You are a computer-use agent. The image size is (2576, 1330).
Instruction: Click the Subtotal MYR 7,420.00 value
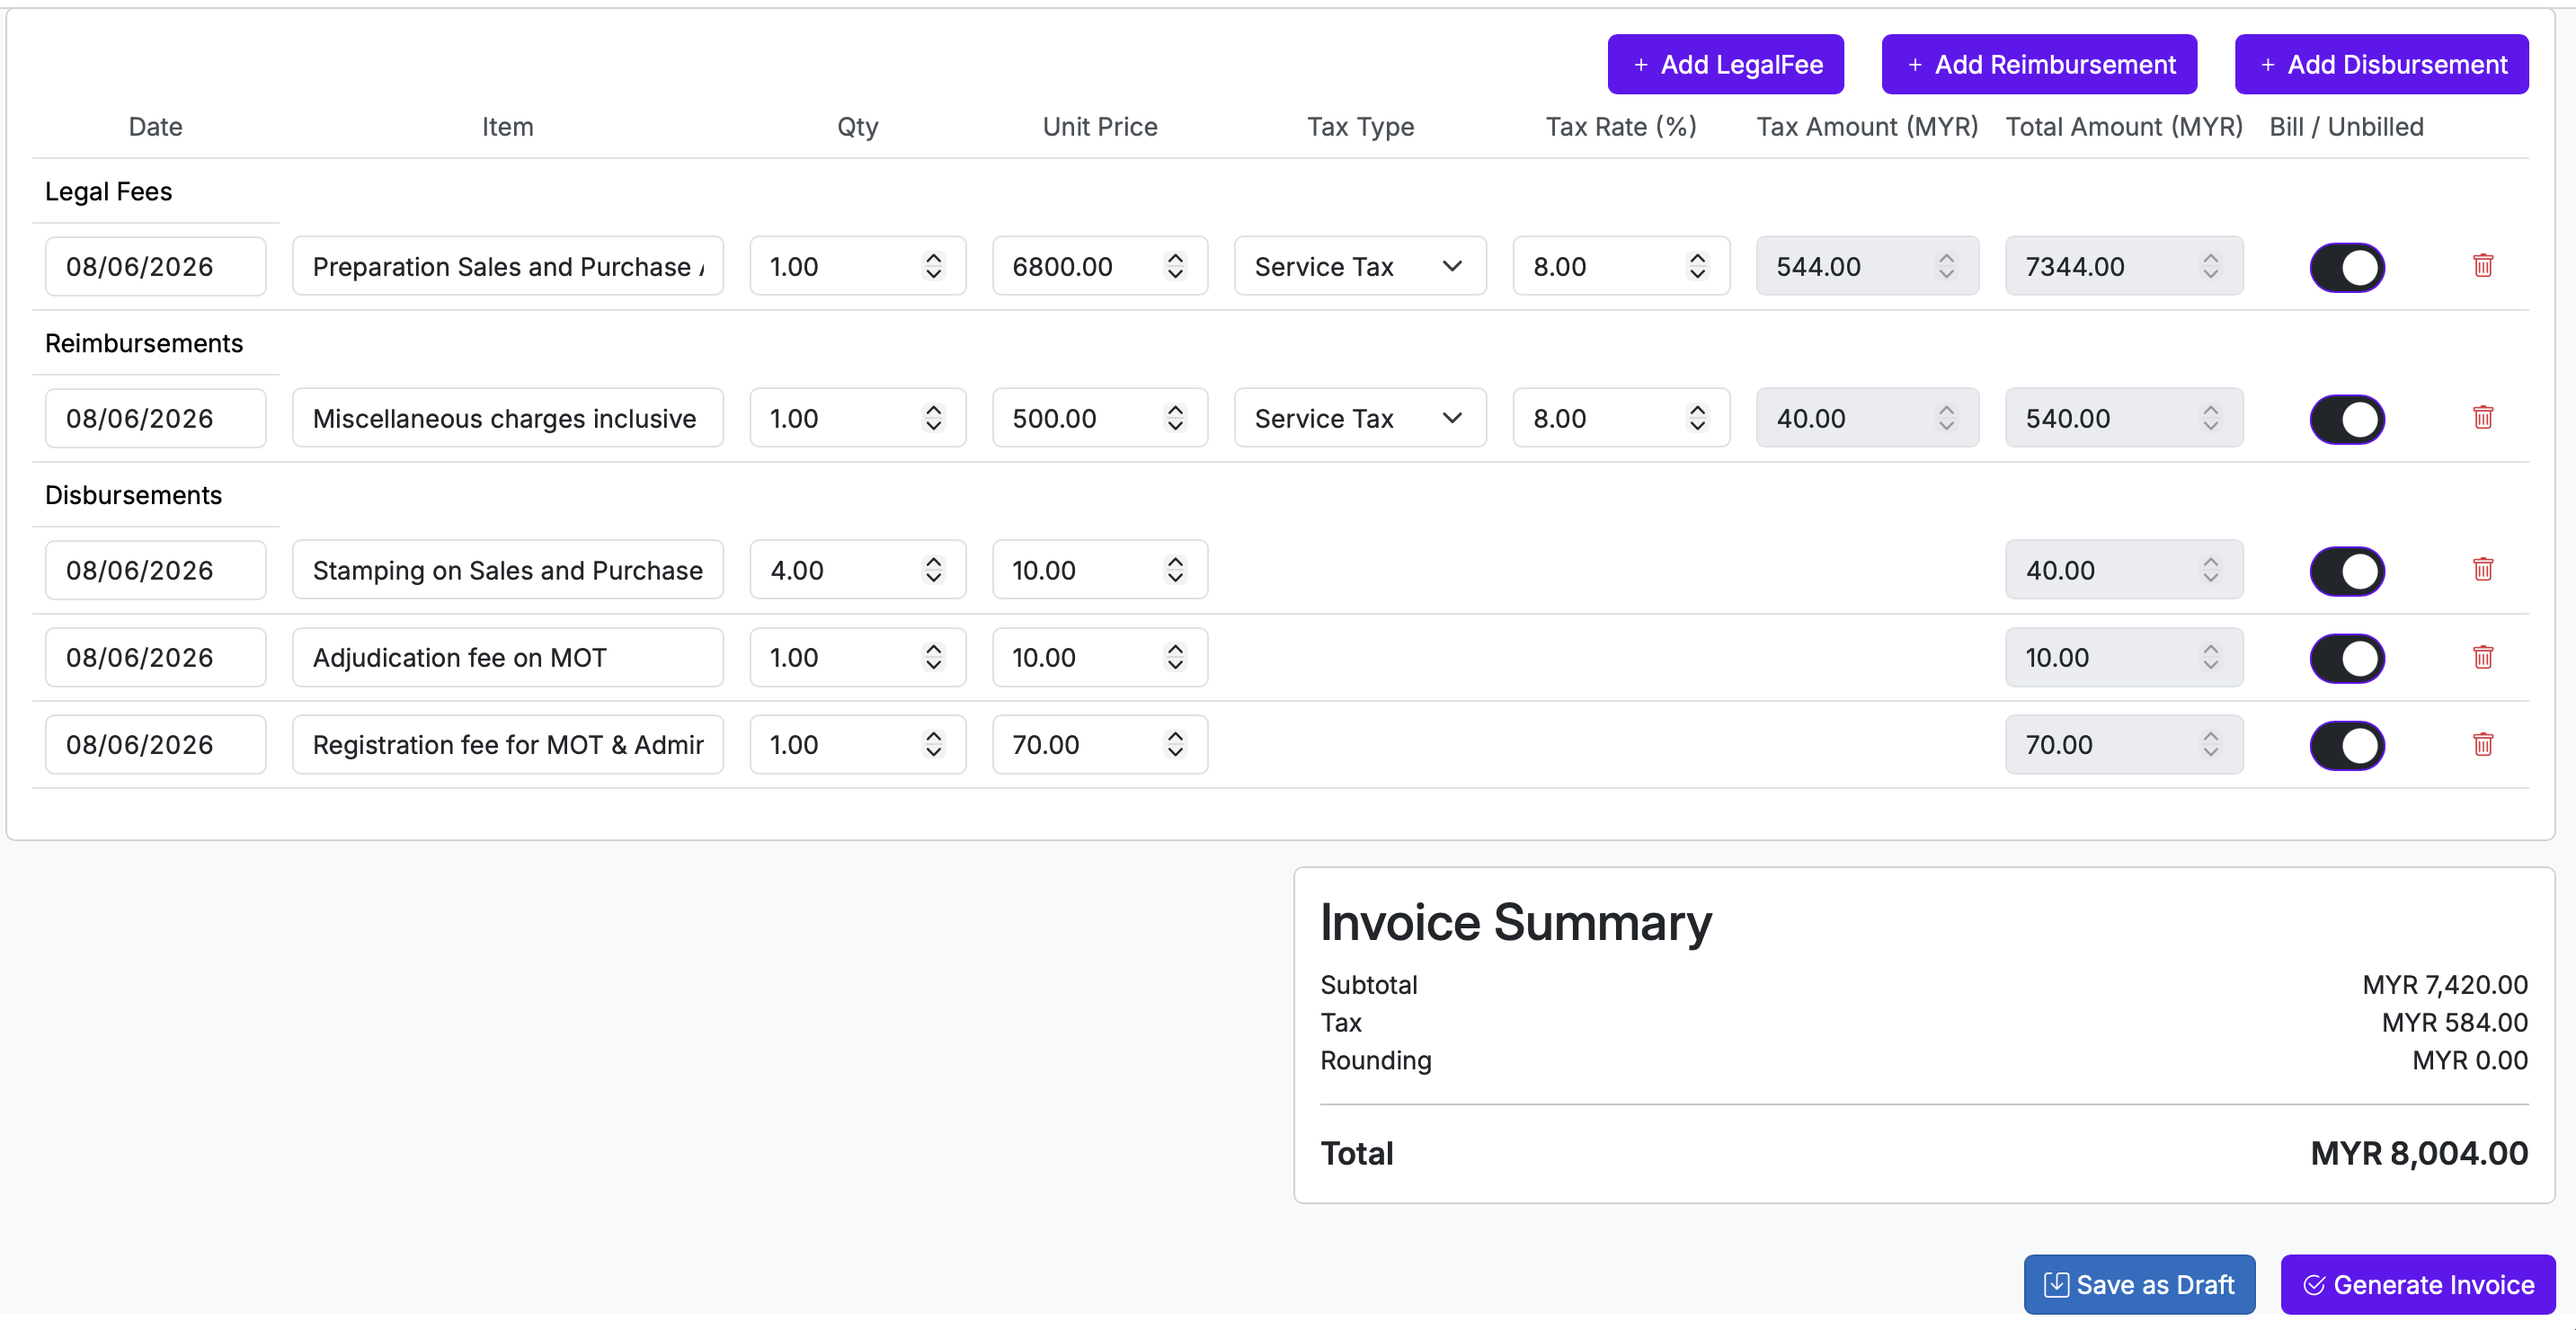pyautogui.click(x=2444, y=985)
